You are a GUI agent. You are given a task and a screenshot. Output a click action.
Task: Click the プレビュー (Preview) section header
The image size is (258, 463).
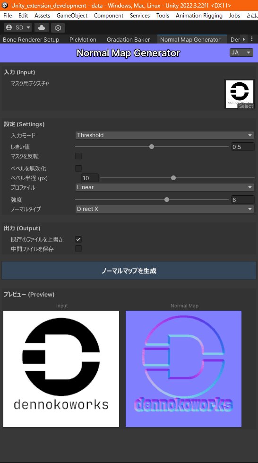click(29, 294)
